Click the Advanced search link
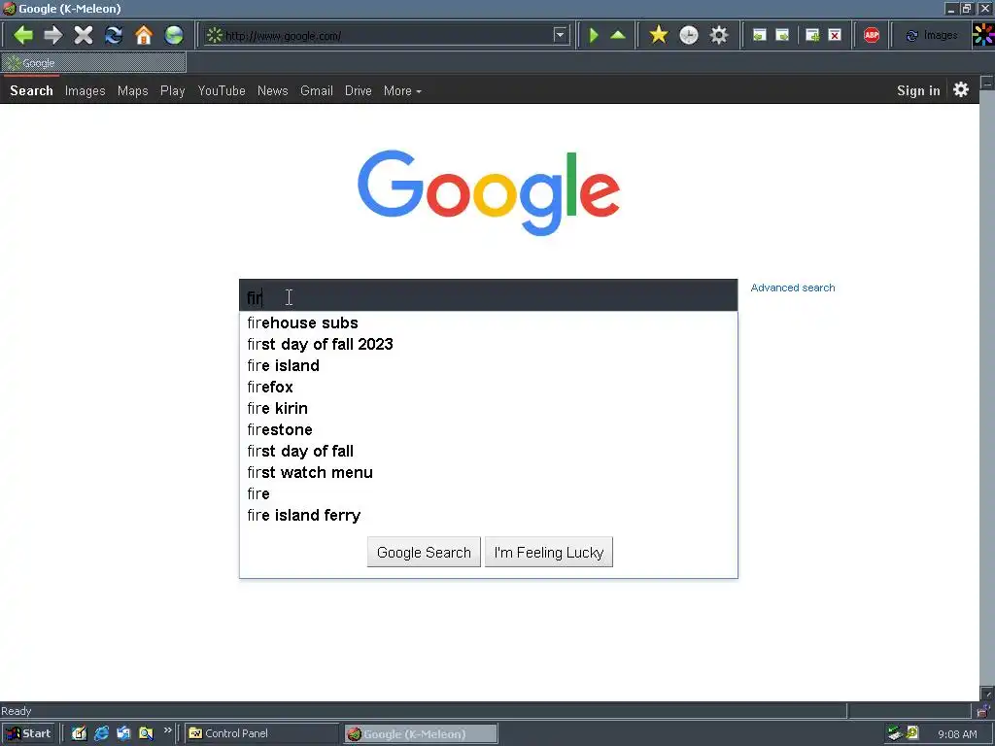This screenshot has height=746, width=995. (x=793, y=288)
